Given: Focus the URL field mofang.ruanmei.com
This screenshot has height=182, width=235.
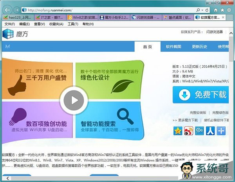Looking at the screenshot, I should pyautogui.click(x=108, y=10).
